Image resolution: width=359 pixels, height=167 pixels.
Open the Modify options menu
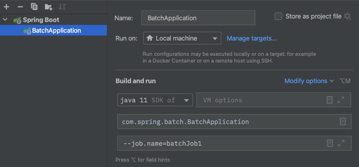pos(309,81)
